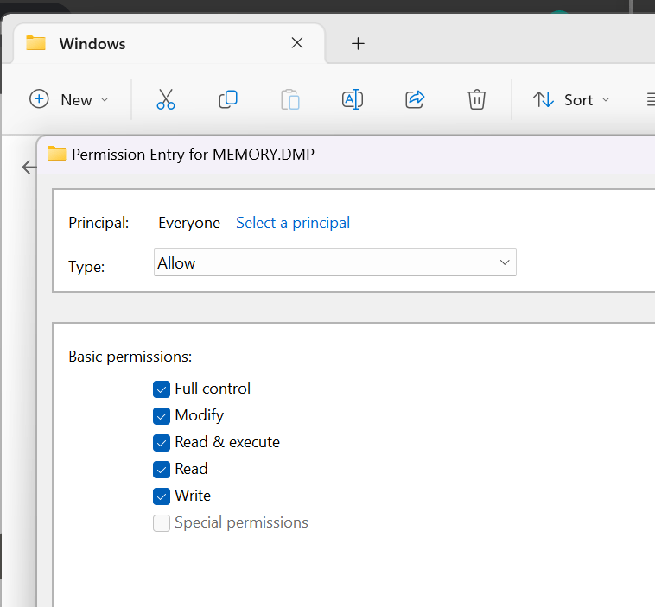Click the Cut scissors icon
This screenshot has height=607, width=655.
click(x=166, y=99)
